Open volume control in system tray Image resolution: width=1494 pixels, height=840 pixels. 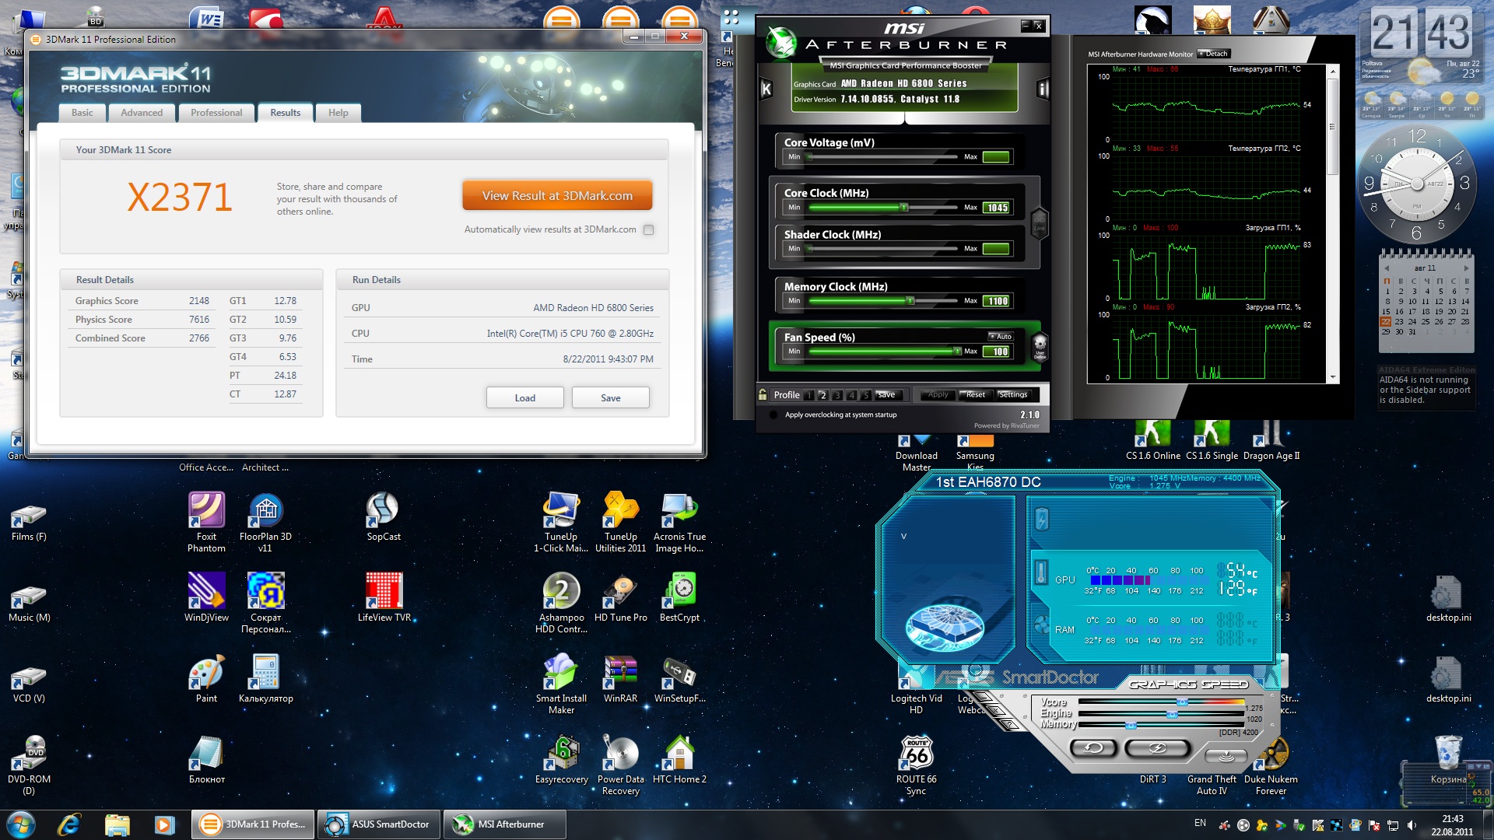tap(1412, 825)
